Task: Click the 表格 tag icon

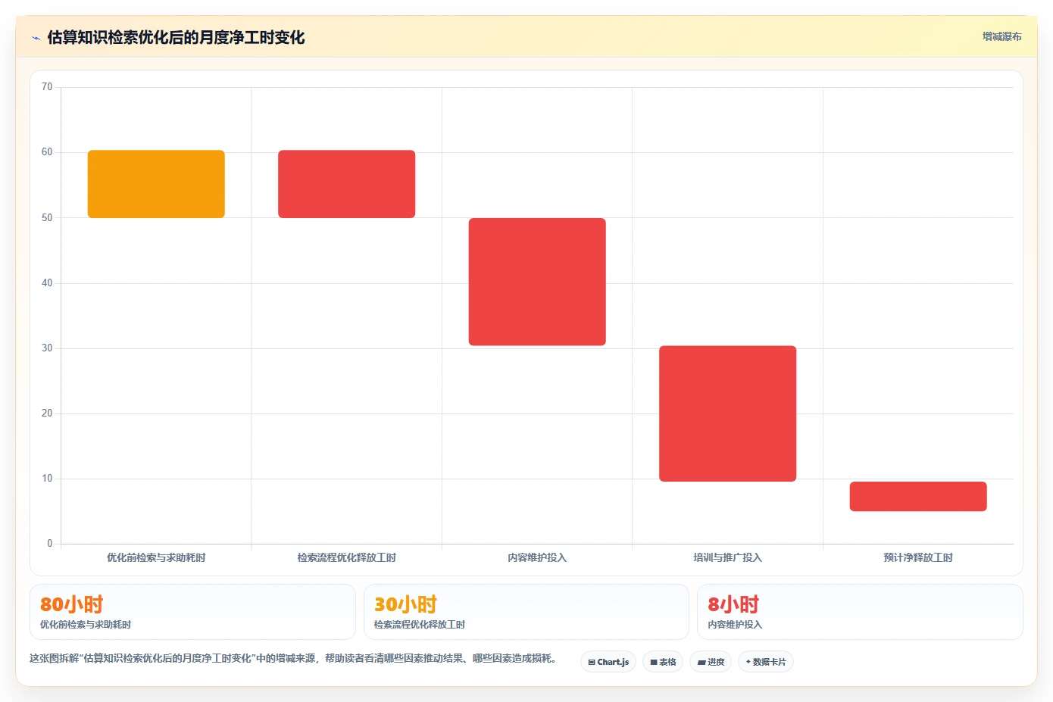Action: tap(654, 662)
